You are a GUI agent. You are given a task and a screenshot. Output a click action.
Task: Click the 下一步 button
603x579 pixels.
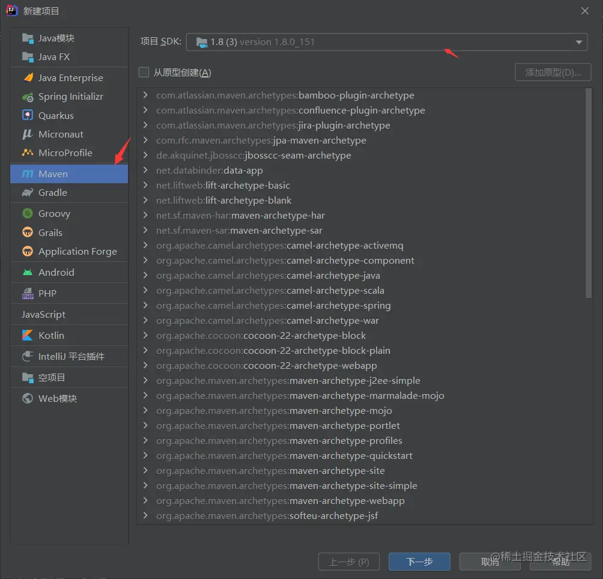pyautogui.click(x=419, y=562)
